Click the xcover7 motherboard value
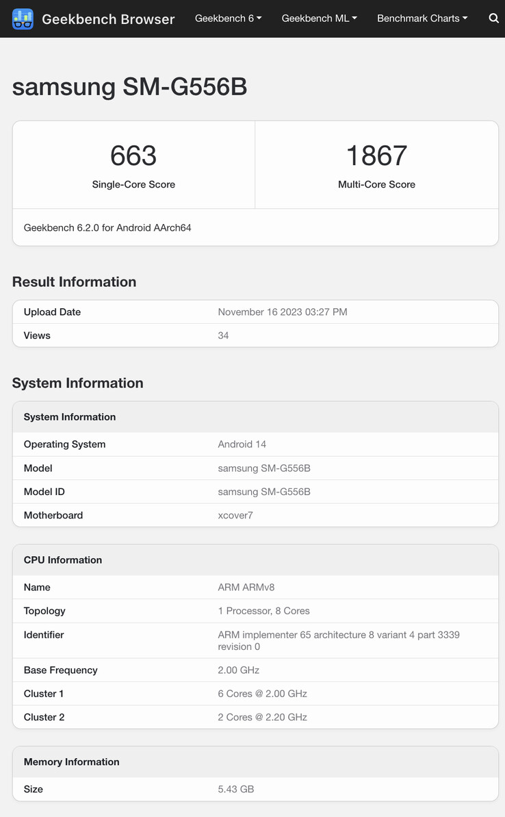 tap(235, 515)
